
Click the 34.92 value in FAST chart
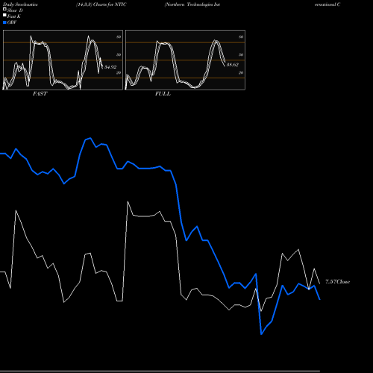click(110, 67)
